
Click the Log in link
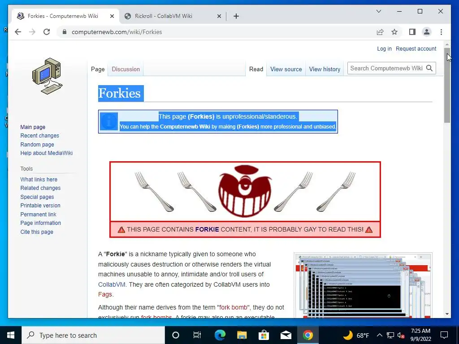384,48
